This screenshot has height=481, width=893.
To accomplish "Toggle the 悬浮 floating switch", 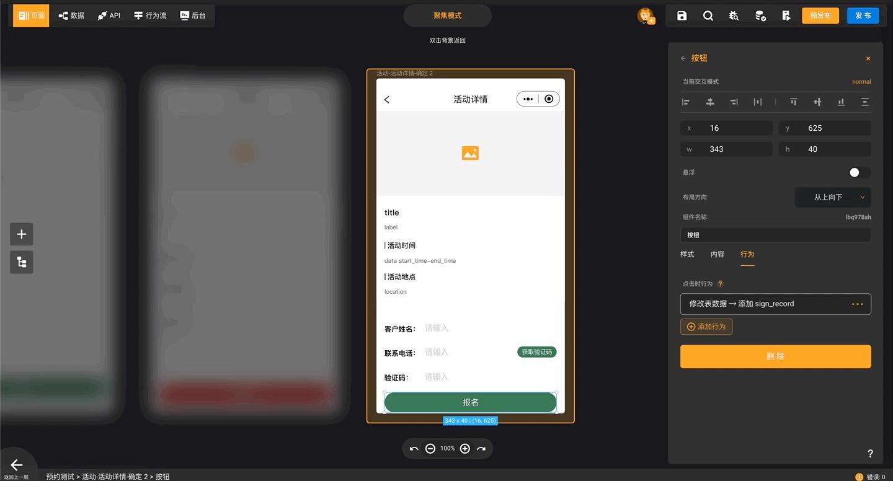I will [x=860, y=172].
